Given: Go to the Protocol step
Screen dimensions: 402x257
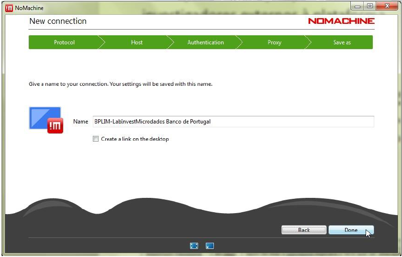Looking at the screenshot, I should point(64,42).
